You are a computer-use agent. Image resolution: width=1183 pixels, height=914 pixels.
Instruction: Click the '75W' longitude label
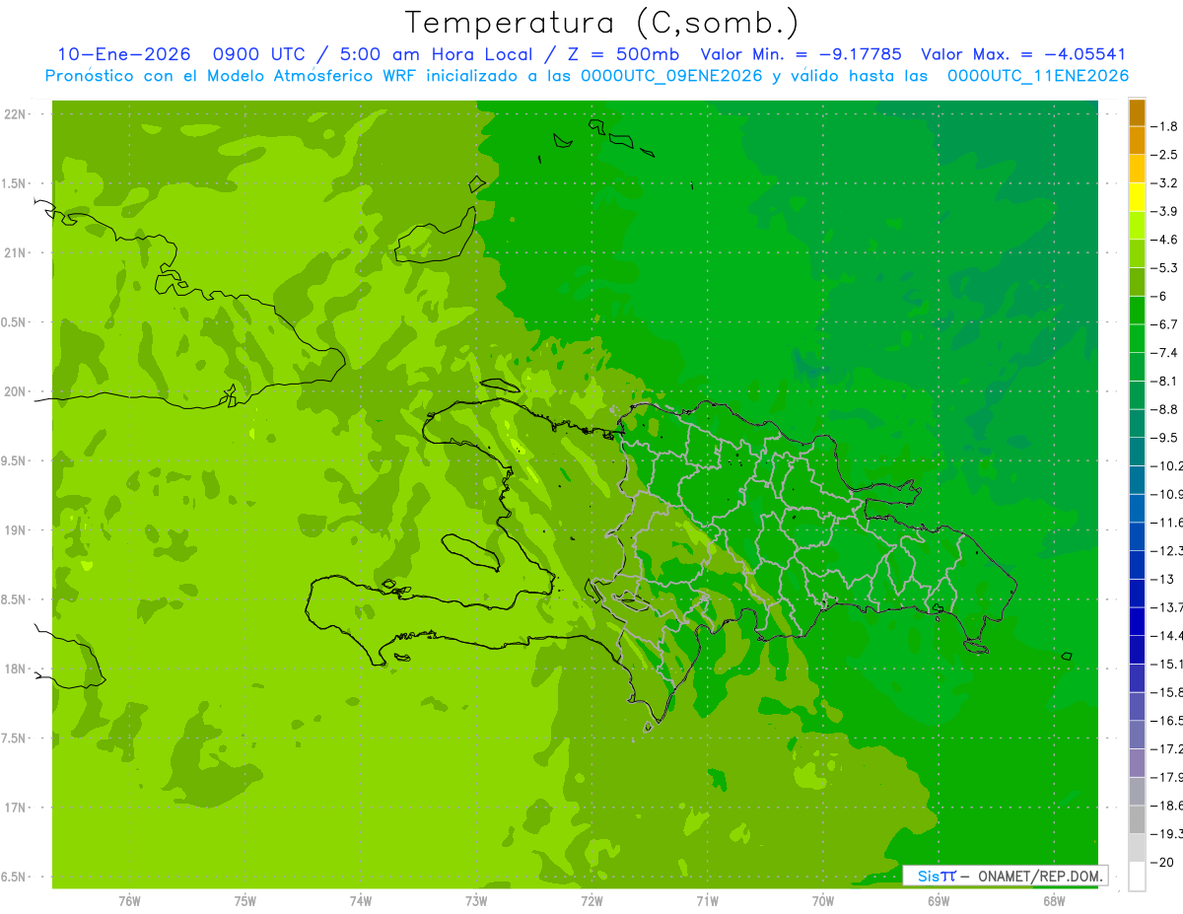coord(244,901)
